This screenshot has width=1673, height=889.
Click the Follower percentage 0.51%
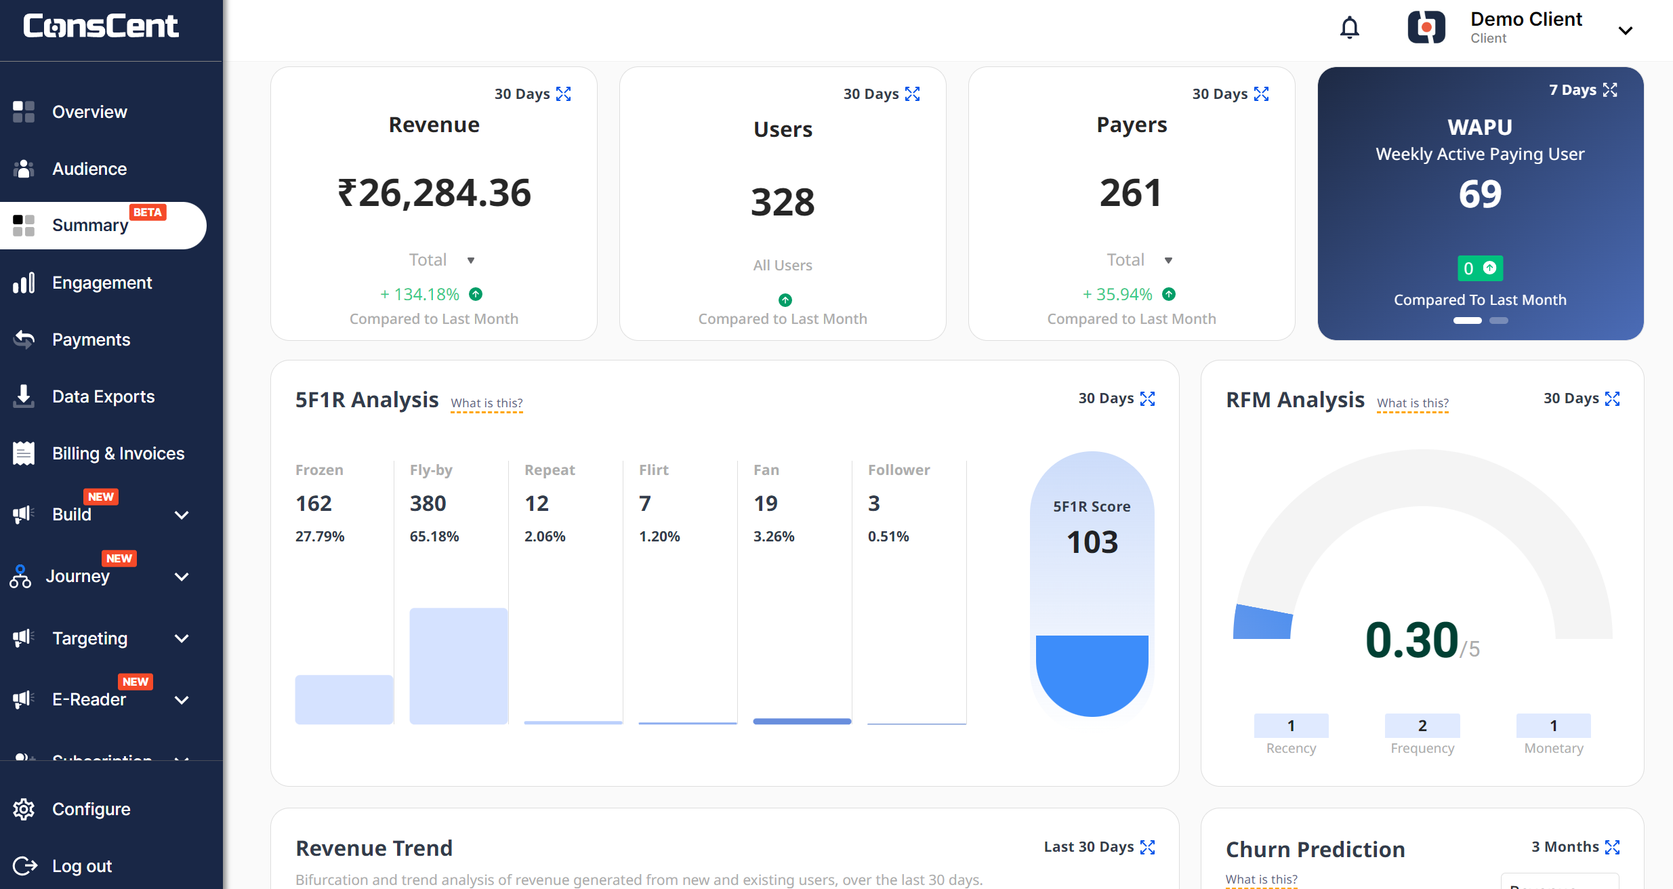(888, 537)
